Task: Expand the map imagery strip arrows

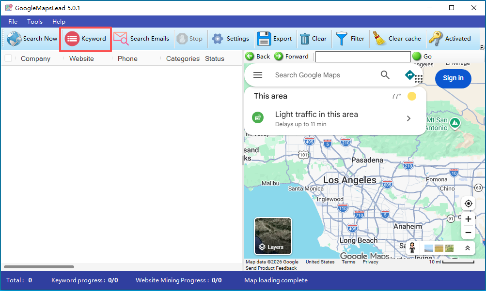Action: (x=468, y=247)
